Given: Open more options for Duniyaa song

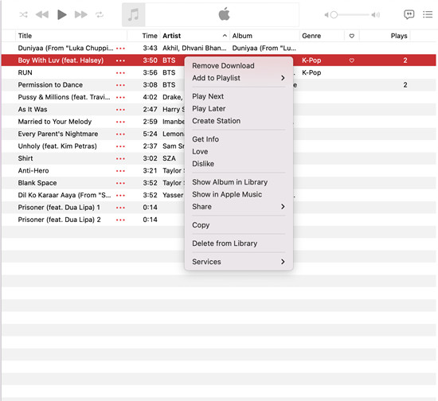Looking at the screenshot, I should pos(120,49).
